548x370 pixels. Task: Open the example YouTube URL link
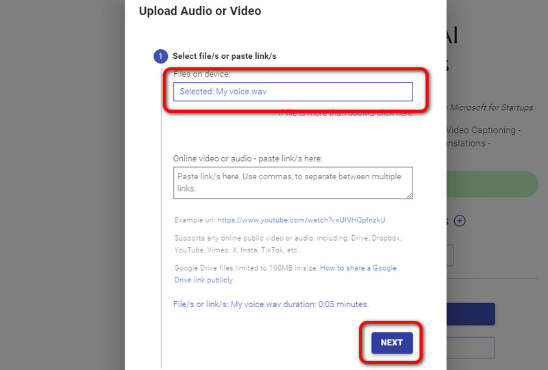point(301,220)
